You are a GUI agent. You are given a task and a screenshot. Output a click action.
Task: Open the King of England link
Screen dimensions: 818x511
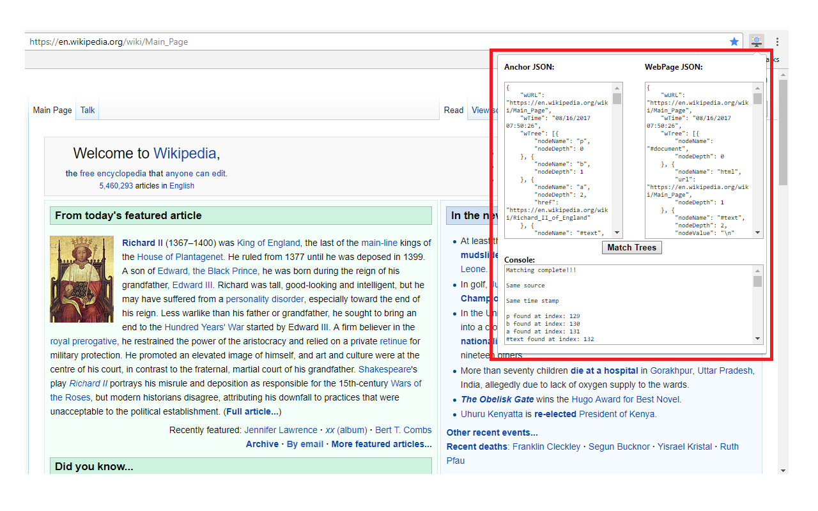pos(268,243)
